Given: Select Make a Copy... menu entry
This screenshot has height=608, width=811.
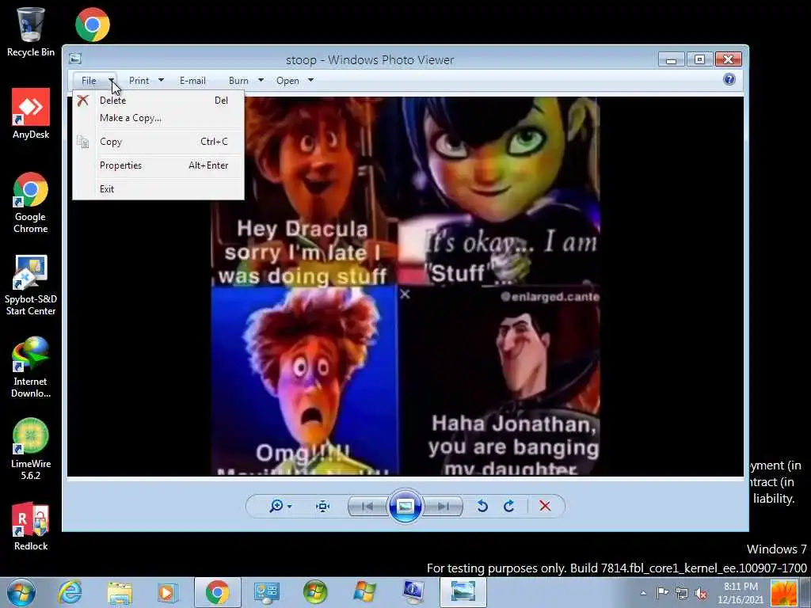Looking at the screenshot, I should (158, 118).
